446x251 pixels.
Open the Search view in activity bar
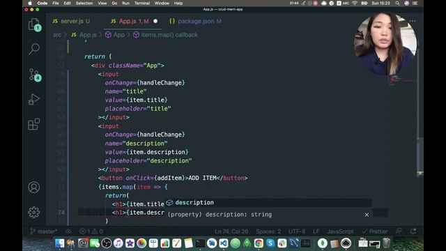coord(34,49)
